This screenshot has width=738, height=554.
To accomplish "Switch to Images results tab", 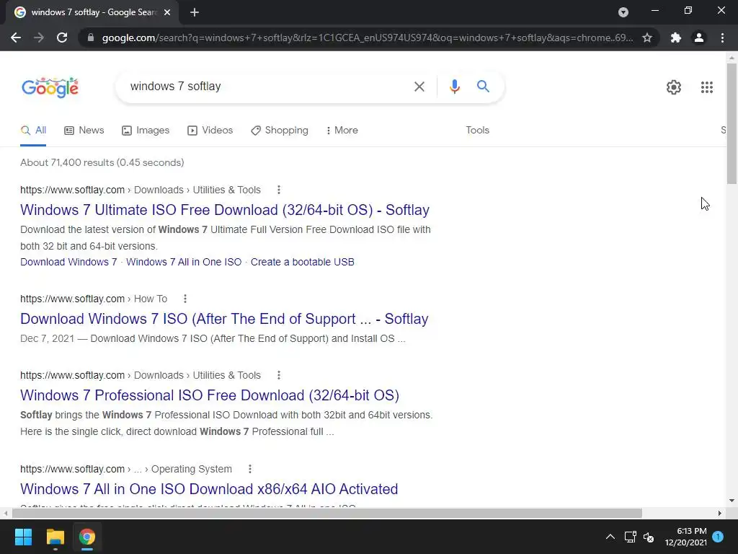I will 146,131.
